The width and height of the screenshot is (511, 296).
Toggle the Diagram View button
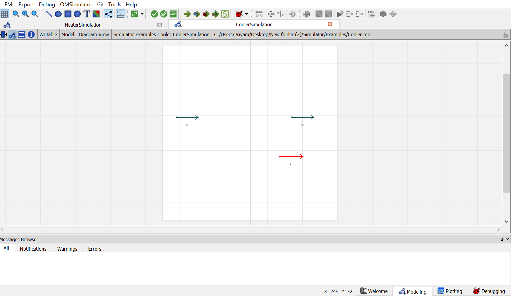pyautogui.click(x=12, y=34)
